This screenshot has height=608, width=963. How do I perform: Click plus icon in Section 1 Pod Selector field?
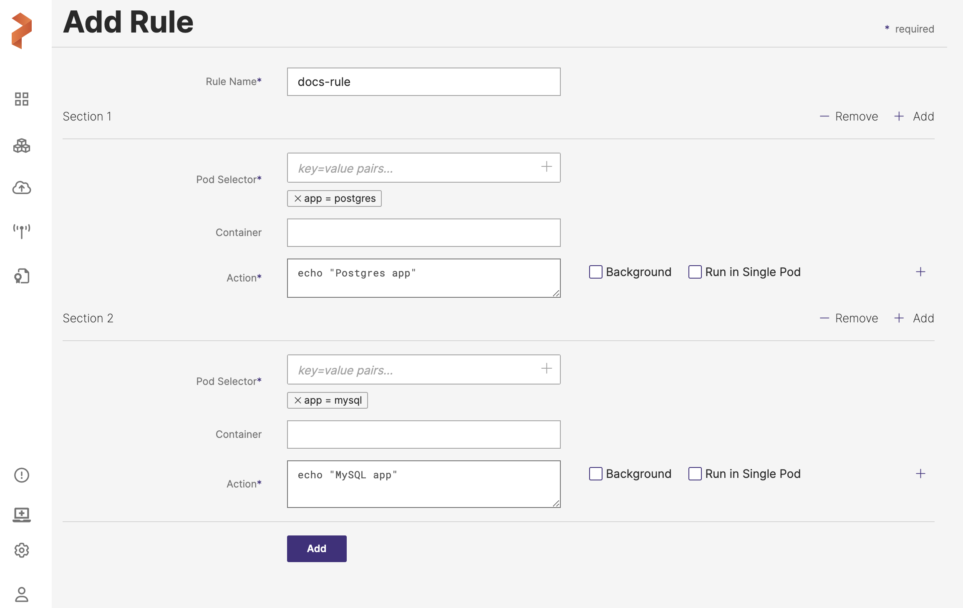(546, 167)
